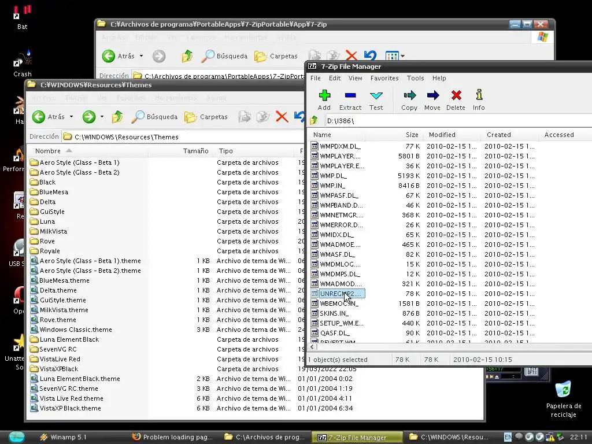Click Carpetas in the 7-Zip folder window

click(x=276, y=56)
